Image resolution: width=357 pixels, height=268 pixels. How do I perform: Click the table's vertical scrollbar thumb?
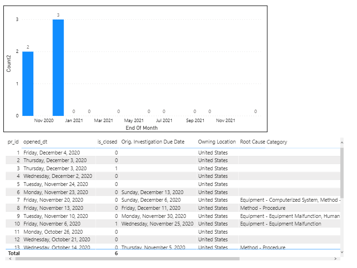342,173
